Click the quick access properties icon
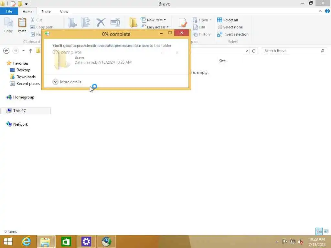Image resolution: width=331 pixels, height=248 pixels. coord(13,4)
